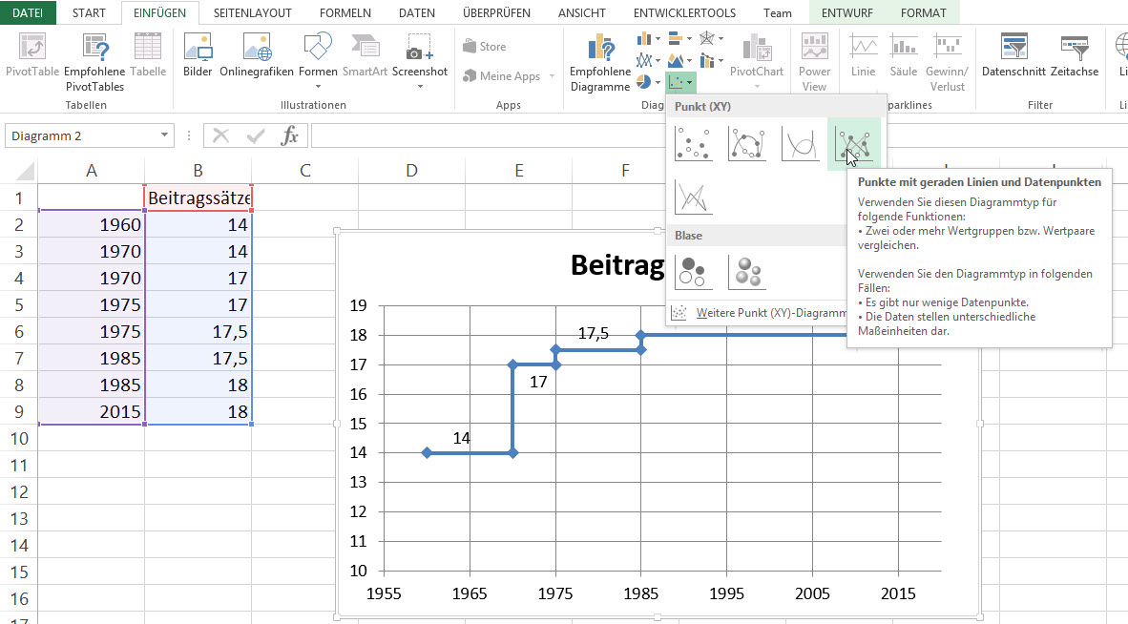Insert a Datenschnitt slicer
This screenshot has width=1128, height=624.
coord(1013,55)
